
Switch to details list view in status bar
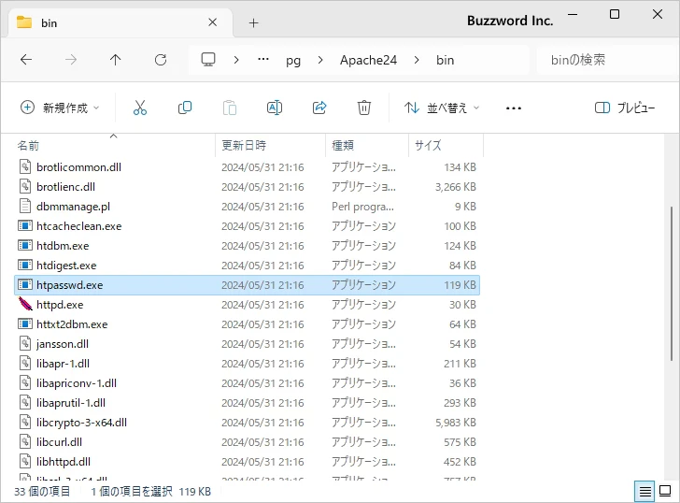pos(645,491)
